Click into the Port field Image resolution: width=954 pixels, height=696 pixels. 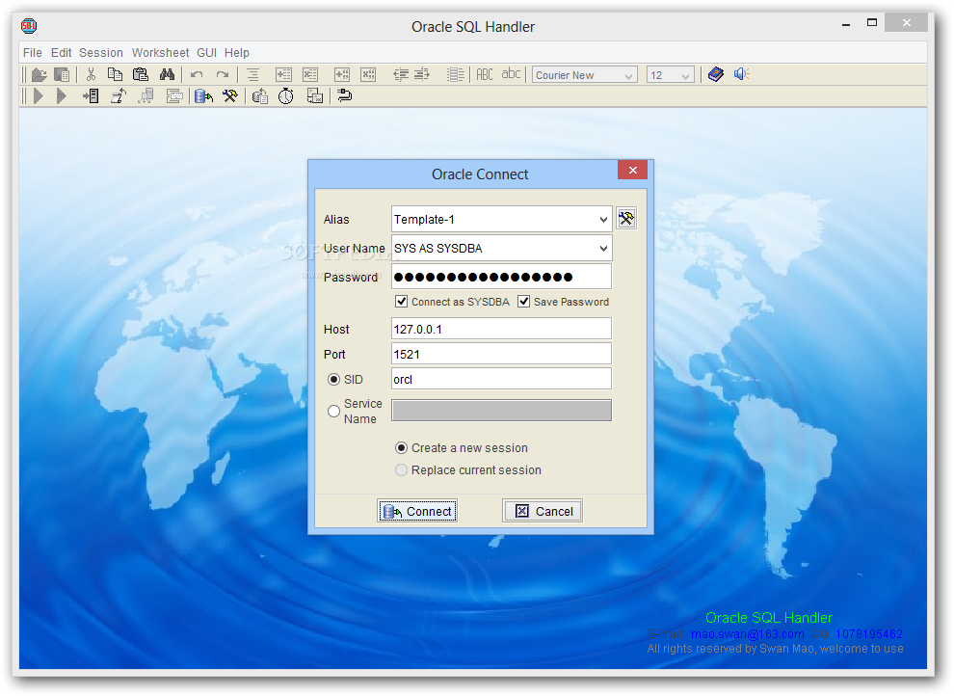click(x=501, y=354)
